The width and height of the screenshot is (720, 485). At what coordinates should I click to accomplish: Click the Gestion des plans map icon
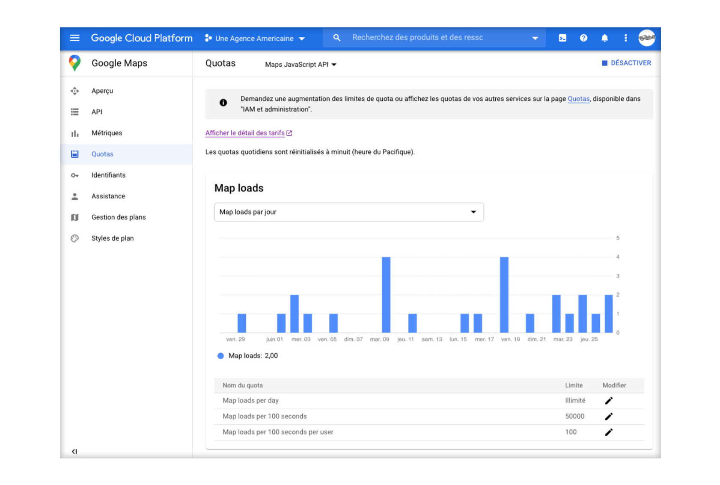coord(75,217)
